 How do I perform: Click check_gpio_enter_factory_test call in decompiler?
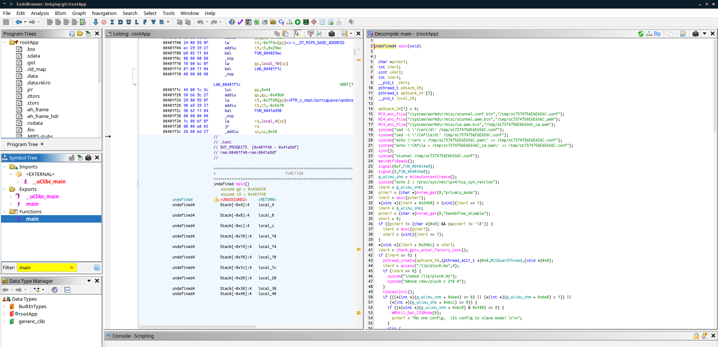430,250
